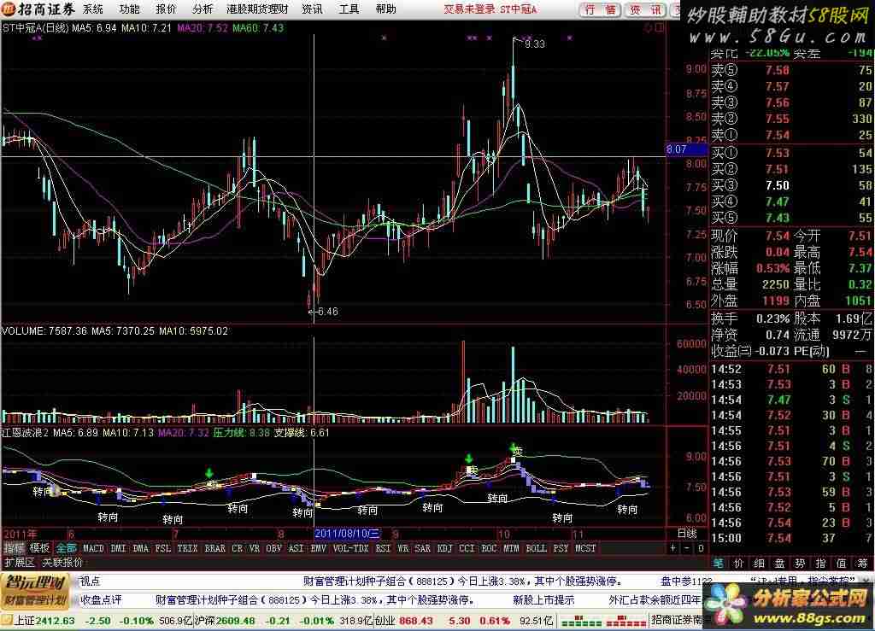Select the 全部 indicator tab
875x631 pixels.
click(66, 548)
